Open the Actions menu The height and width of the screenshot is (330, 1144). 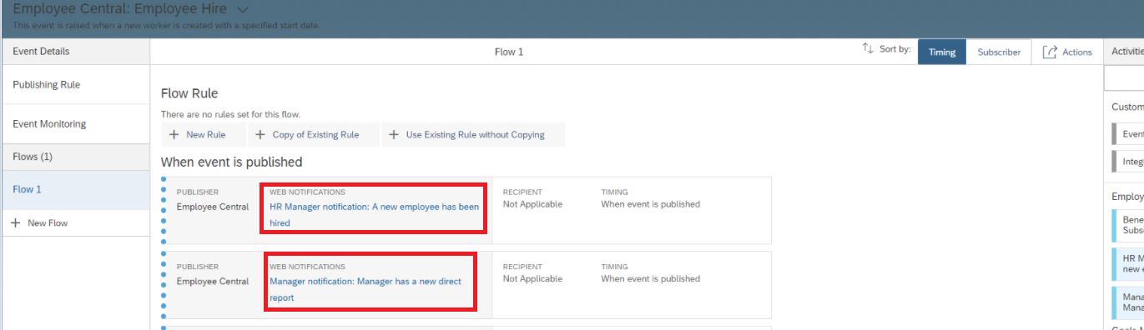[1067, 52]
